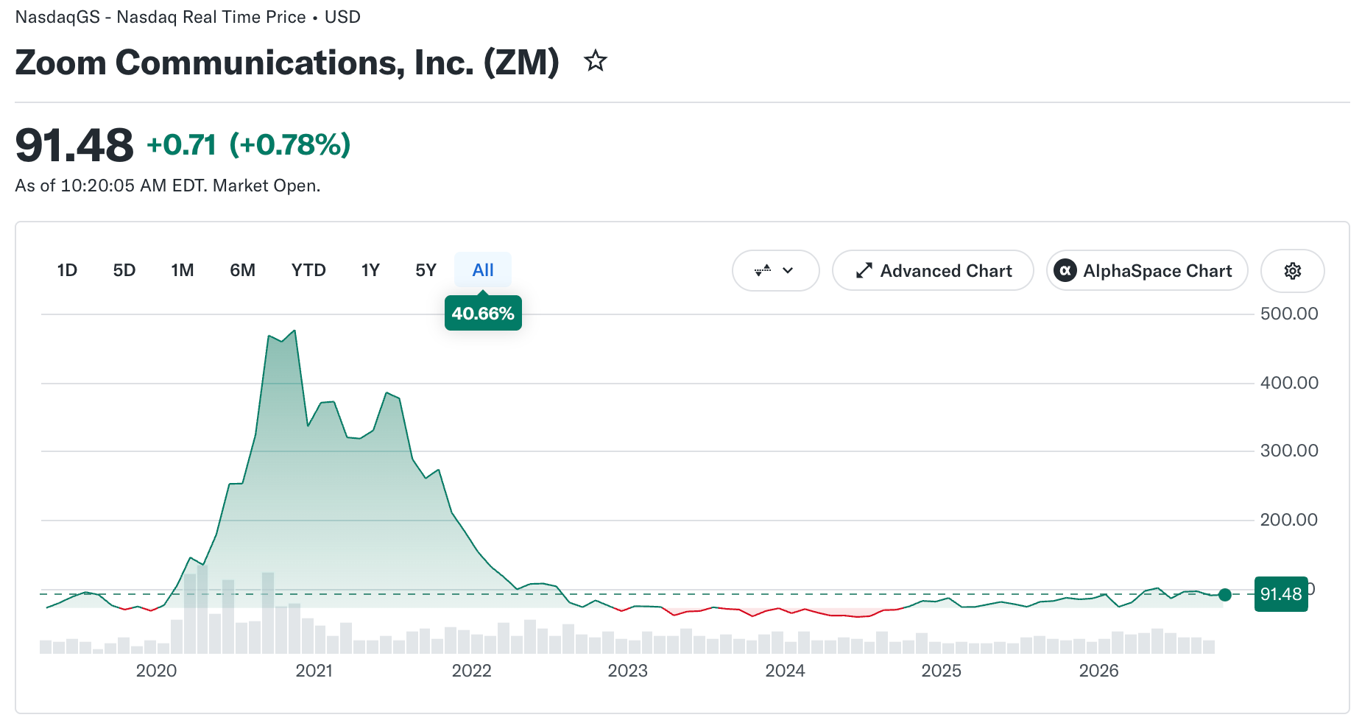Click the 500.00 y-axis label
This screenshot has height=723, width=1362.
click(1289, 314)
